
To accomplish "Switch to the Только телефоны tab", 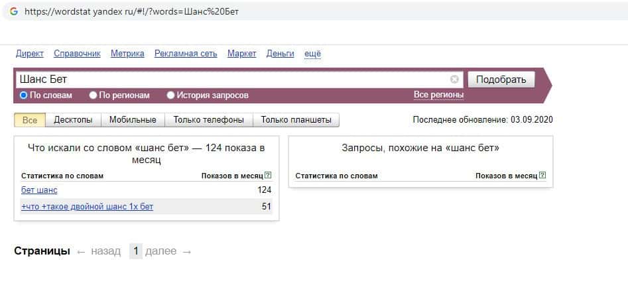I will coord(209,120).
